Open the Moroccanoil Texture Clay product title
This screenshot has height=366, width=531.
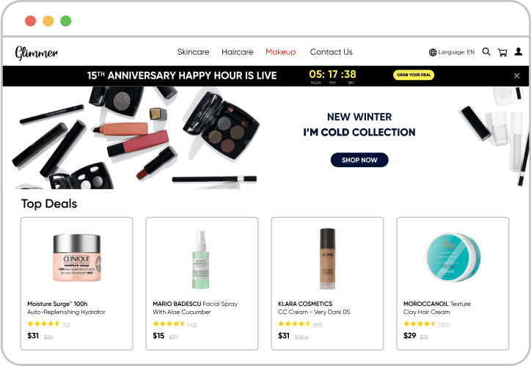tap(437, 308)
